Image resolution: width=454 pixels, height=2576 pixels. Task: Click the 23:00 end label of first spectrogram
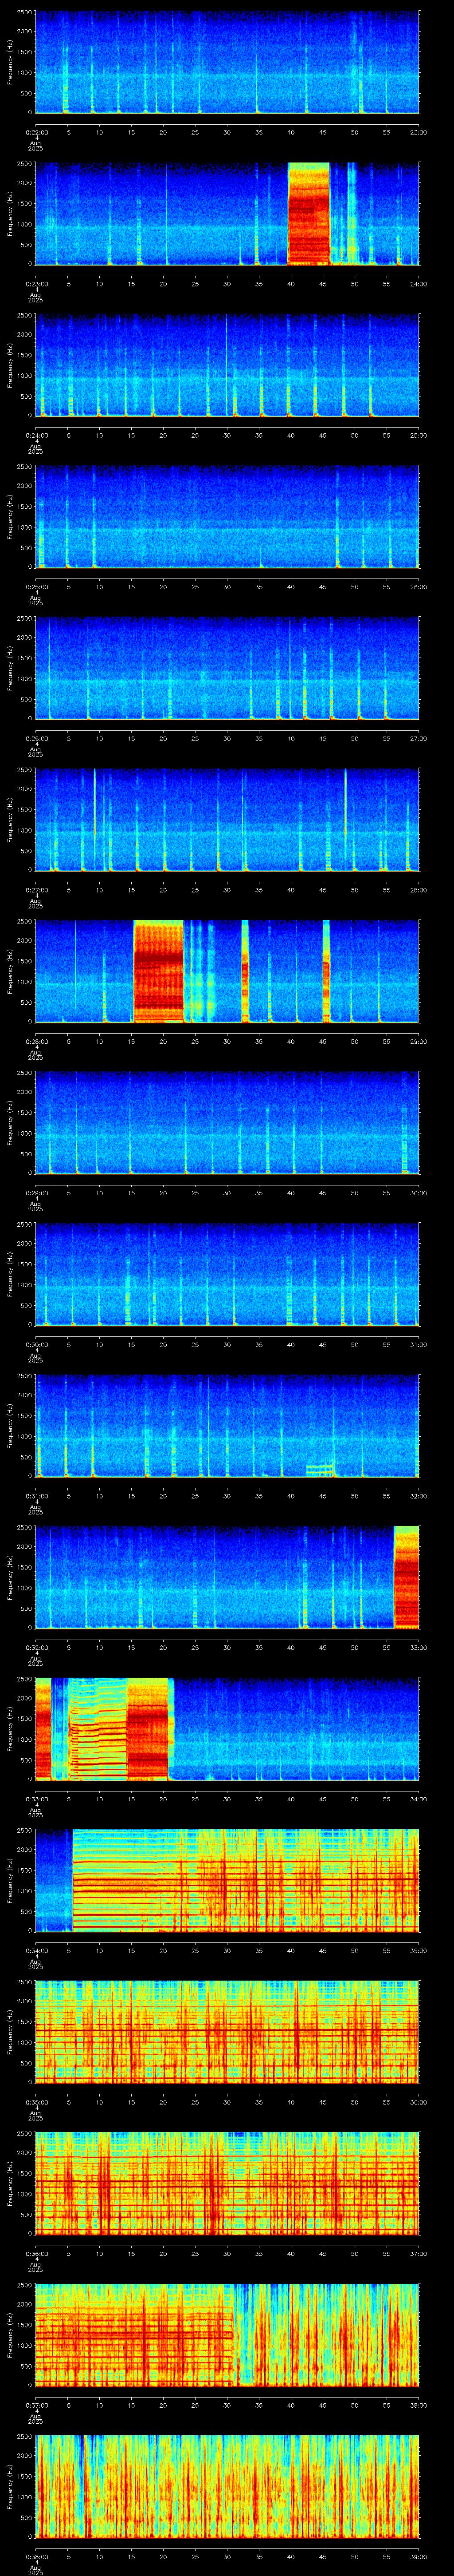click(x=419, y=132)
